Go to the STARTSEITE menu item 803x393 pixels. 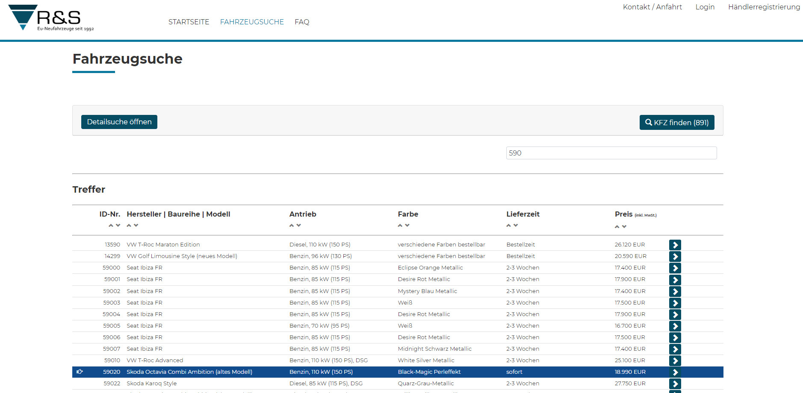pos(189,22)
